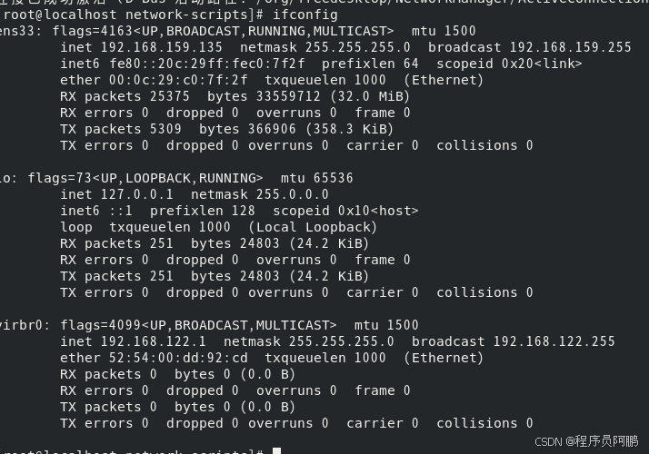
Task: Click the IP address 192.168.159.135
Action: click(x=162, y=47)
